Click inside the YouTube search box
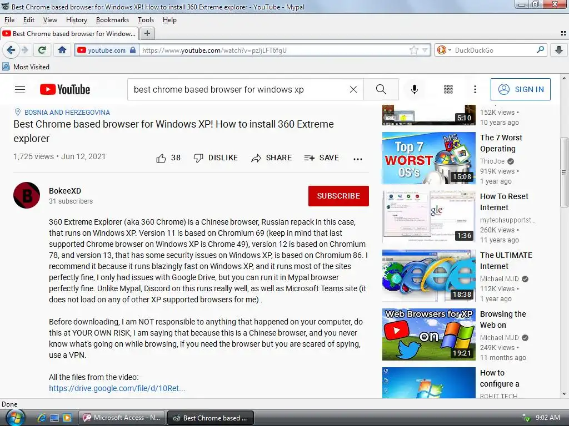The height and width of the screenshot is (426, 569). coord(239,89)
